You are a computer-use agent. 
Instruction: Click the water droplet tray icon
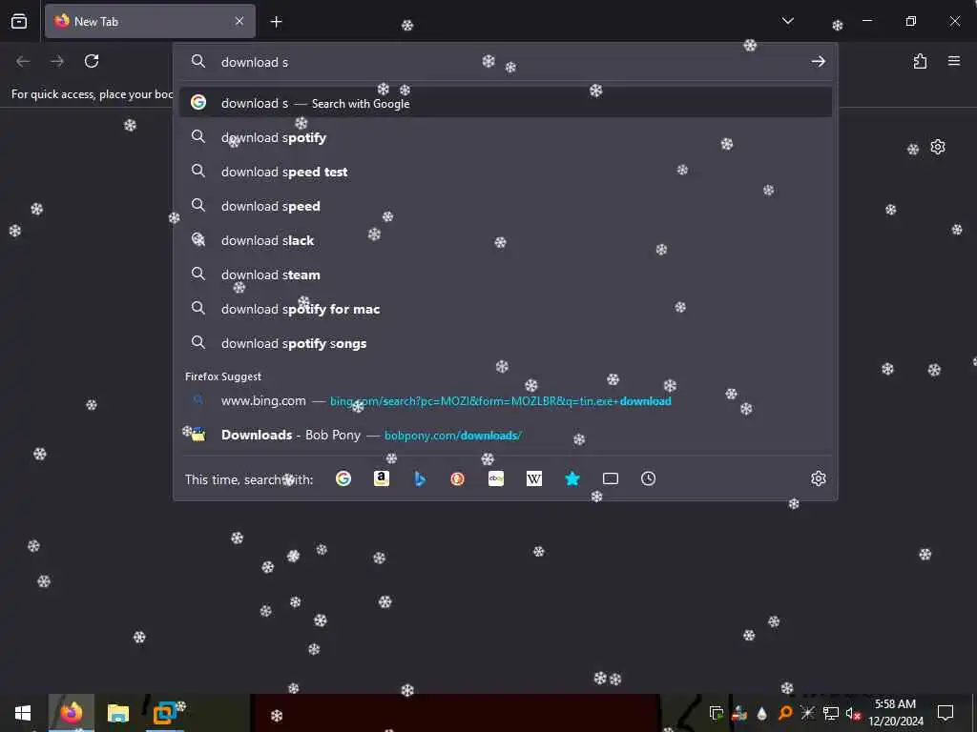pos(761,713)
